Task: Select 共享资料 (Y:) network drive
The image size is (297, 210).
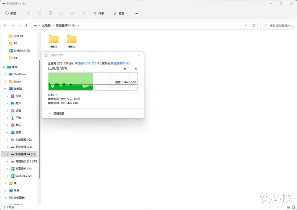Action: pyautogui.click(x=21, y=168)
